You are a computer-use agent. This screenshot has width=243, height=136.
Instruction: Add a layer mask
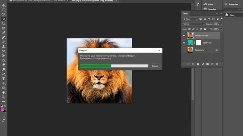point(198,64)
